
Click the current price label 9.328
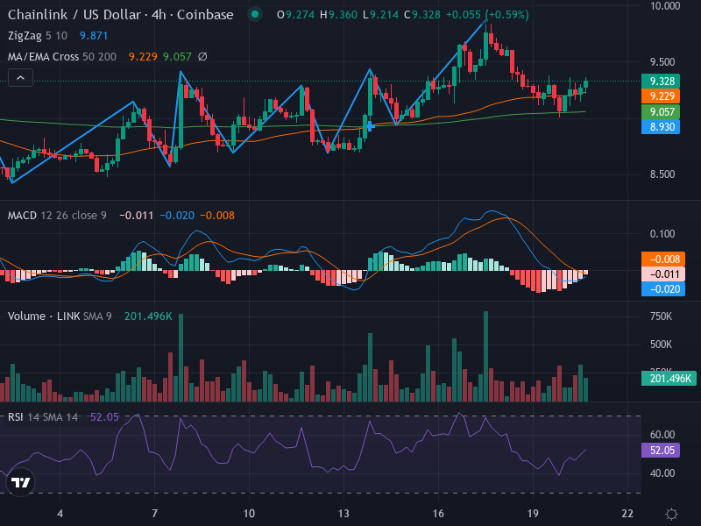[x=661, y=81]
